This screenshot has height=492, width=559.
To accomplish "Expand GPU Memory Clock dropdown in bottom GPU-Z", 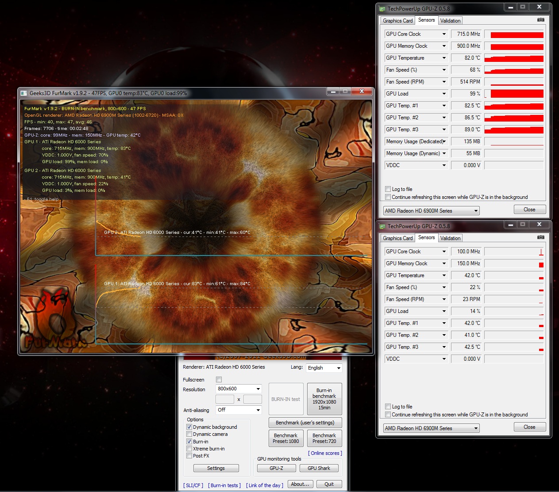I will [444, 263].
